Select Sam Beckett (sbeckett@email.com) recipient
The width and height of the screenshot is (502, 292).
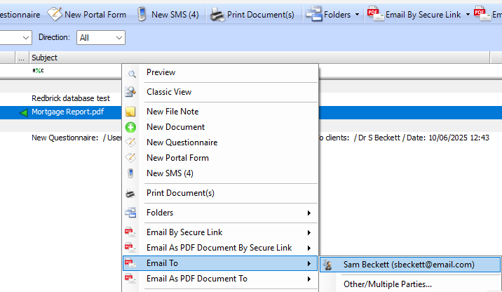click(409, 265)
